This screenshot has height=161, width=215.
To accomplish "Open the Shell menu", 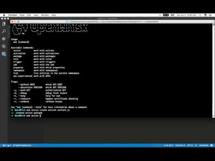I will [x=22, y=15].
